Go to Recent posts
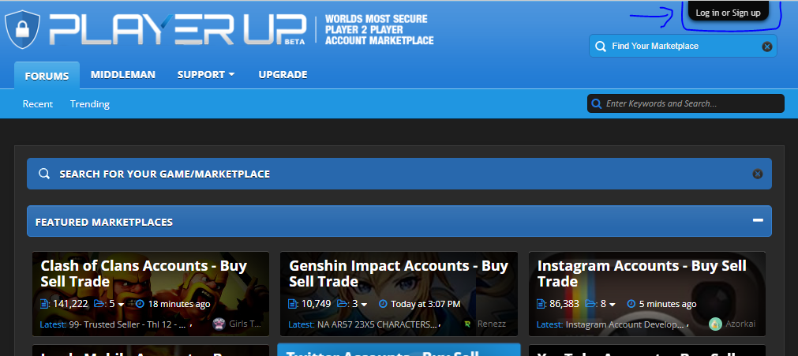 [x=38, y=104]
